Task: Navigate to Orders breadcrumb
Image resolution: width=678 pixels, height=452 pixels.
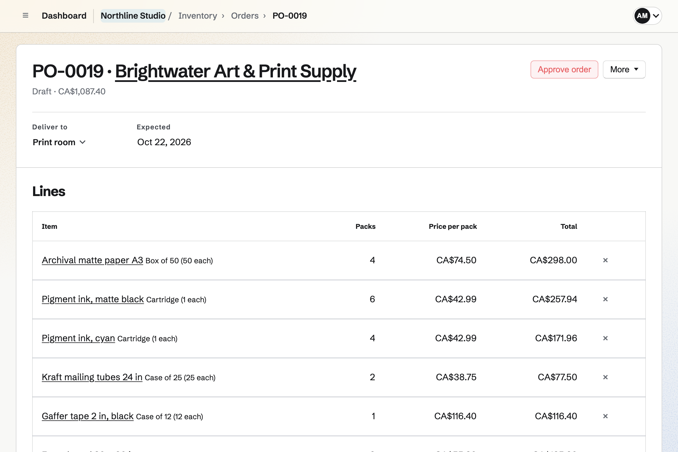Action: 245,16
